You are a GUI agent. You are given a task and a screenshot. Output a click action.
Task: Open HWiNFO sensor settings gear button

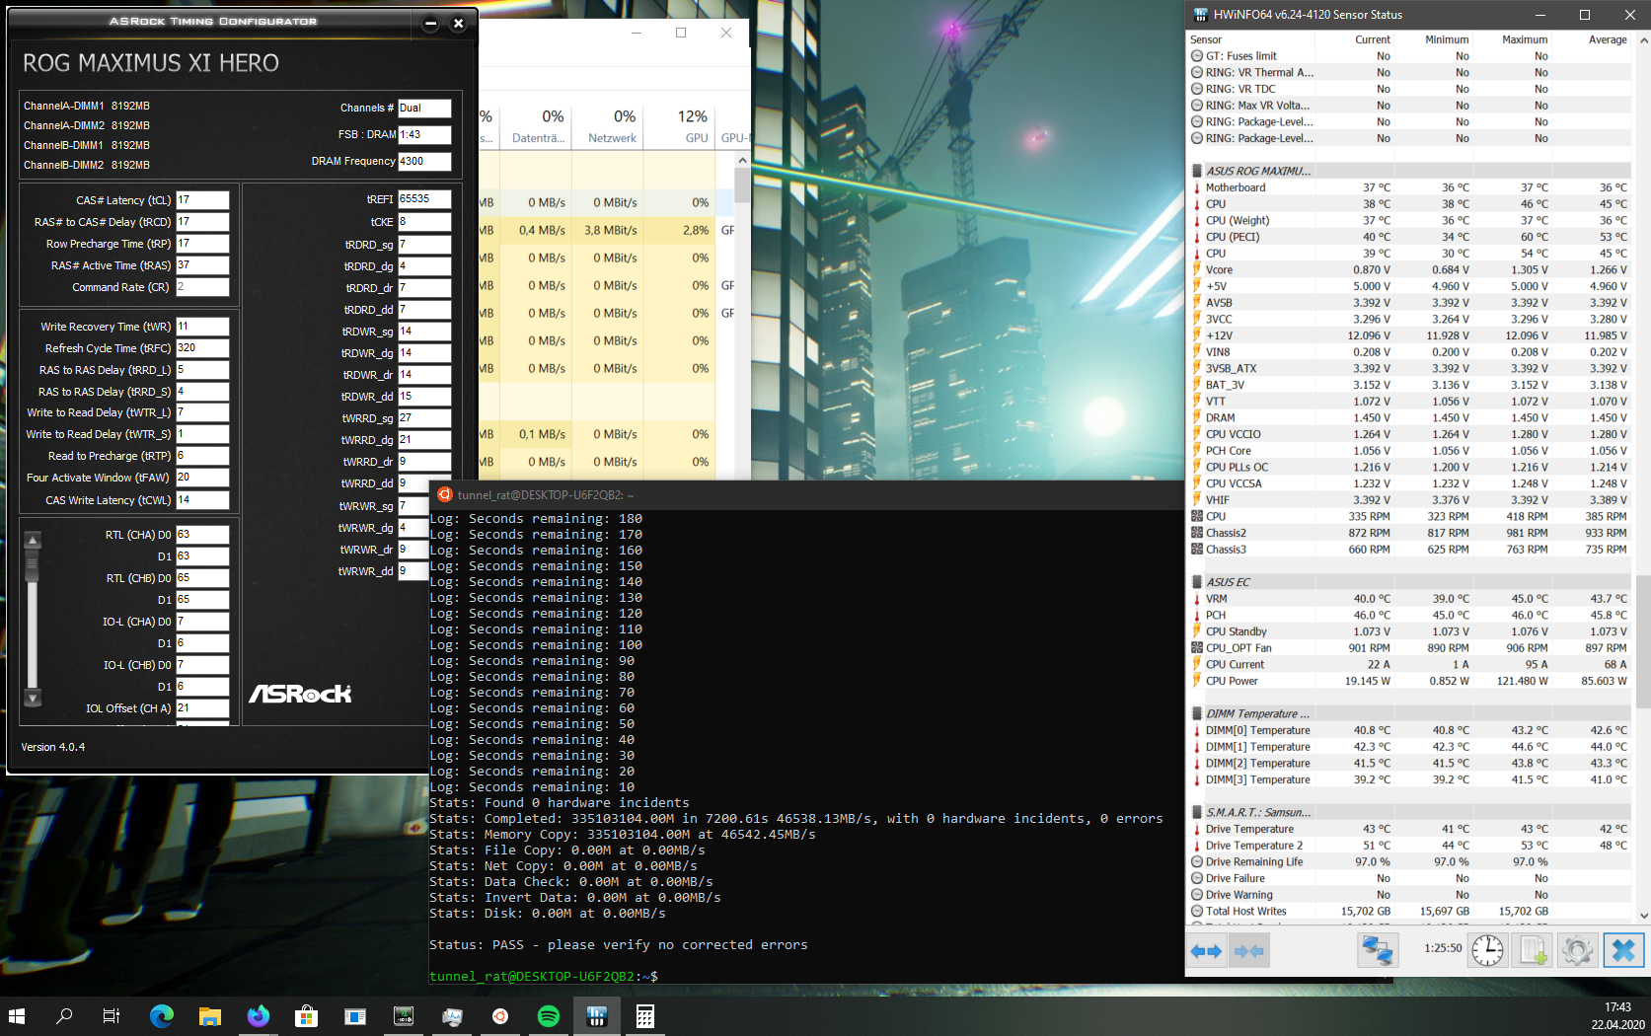(1577, 951)
